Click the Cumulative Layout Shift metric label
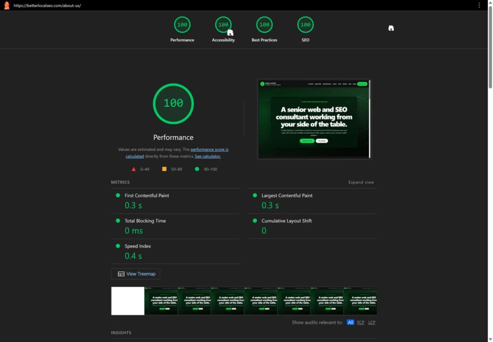The image size is (493, 342). click(287, 221)
